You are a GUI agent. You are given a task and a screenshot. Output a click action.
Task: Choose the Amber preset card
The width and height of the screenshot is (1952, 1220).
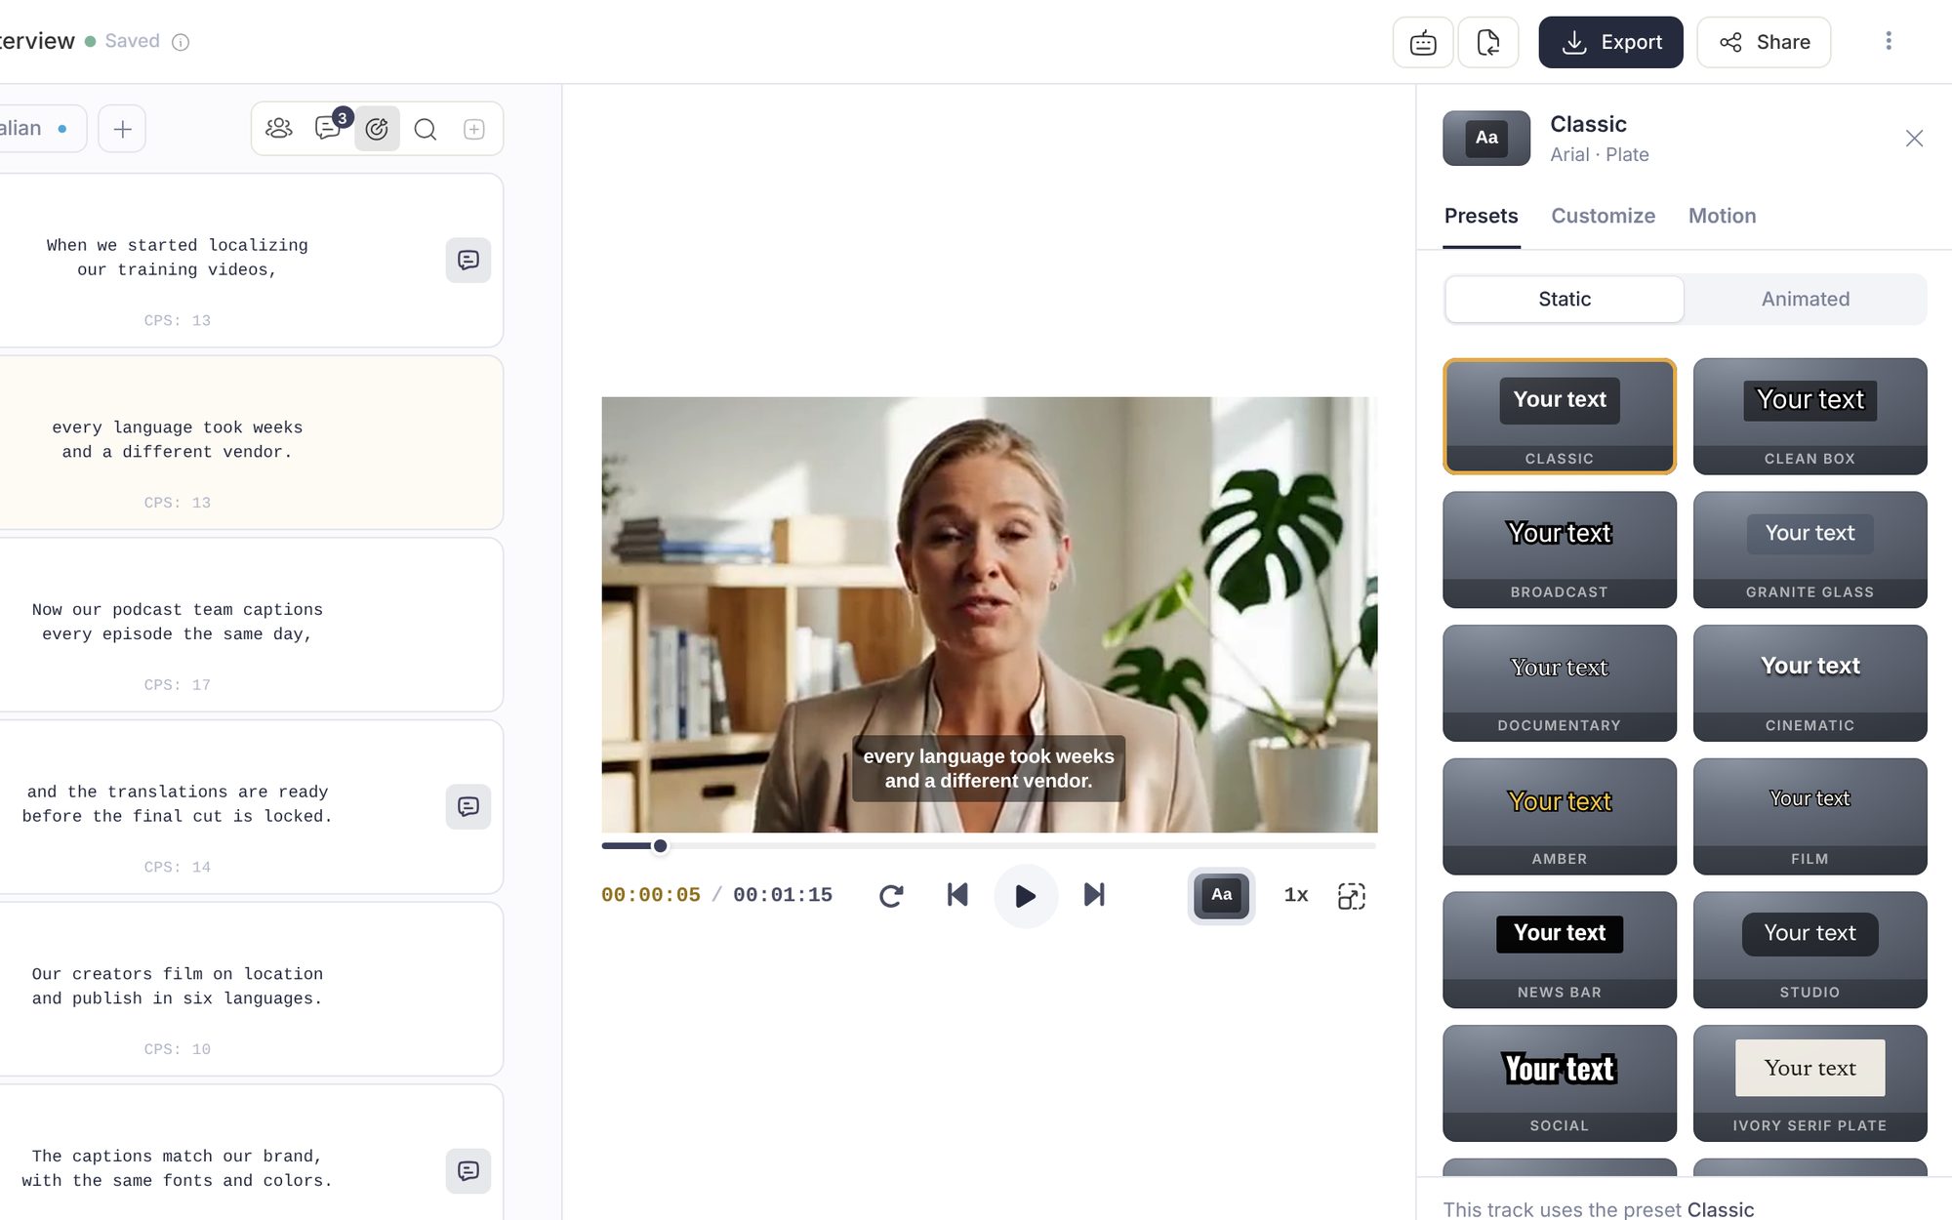tap(1560, 817)
